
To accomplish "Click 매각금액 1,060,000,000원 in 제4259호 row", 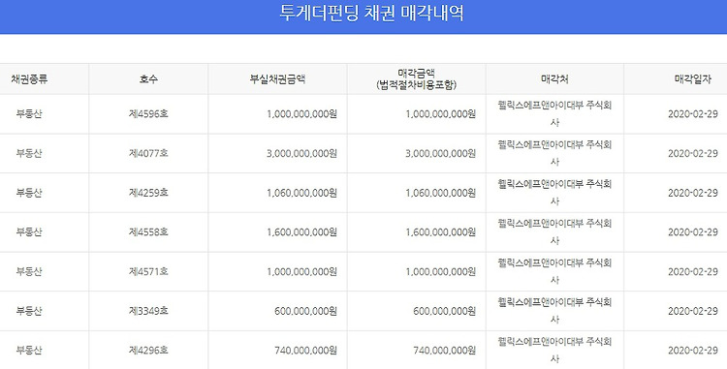I will [440, 193].
